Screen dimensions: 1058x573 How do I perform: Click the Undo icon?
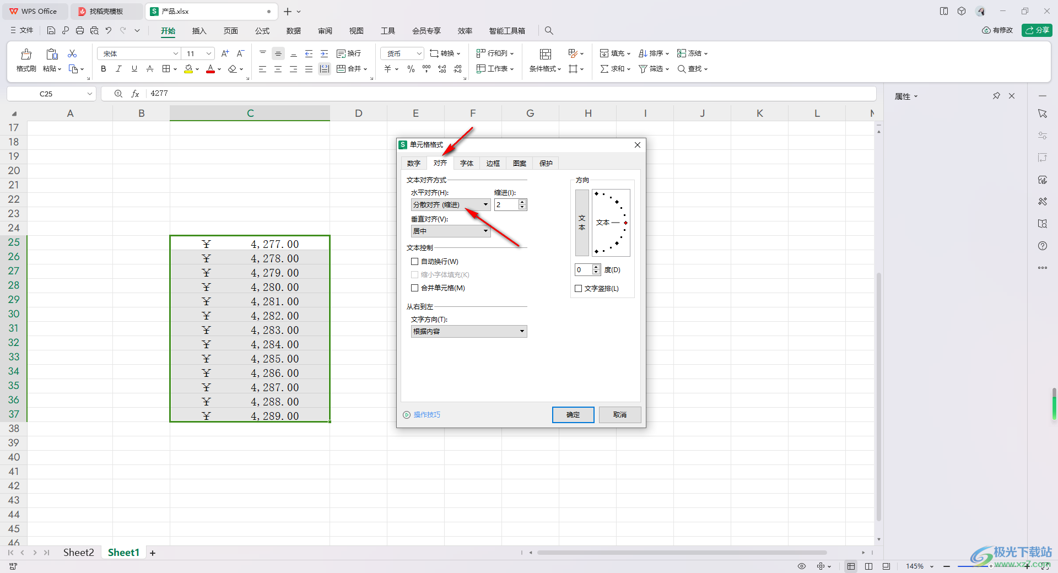(x=109, y=31)
